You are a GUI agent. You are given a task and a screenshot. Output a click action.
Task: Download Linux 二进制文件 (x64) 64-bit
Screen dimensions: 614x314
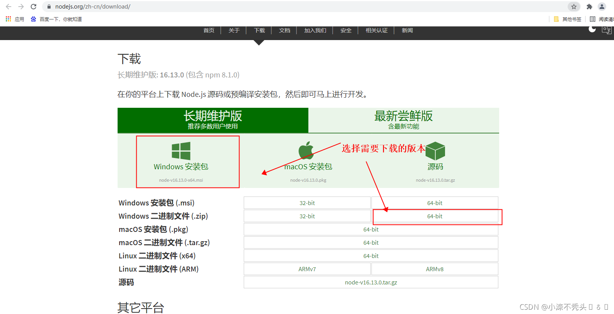pos(371,256)
